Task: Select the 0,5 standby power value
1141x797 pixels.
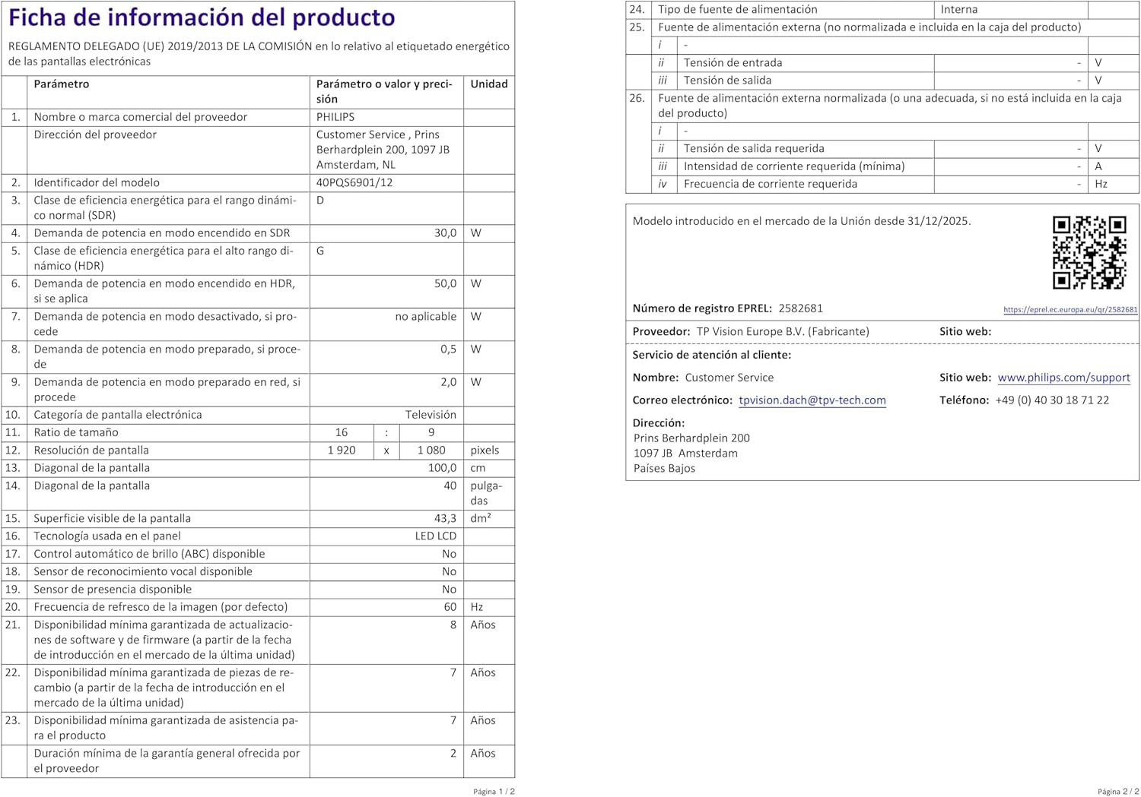Action: pos(448,349)
